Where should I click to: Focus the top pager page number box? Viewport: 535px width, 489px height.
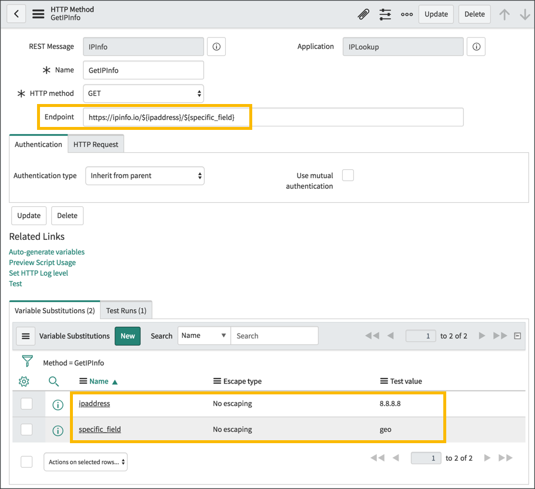tap(421, 336)
